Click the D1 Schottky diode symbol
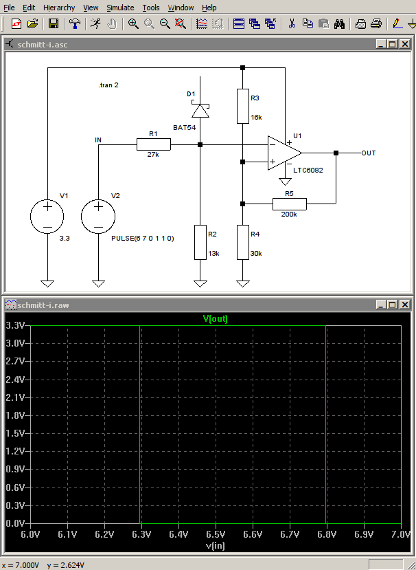The image size is (416, 570). 200,110
